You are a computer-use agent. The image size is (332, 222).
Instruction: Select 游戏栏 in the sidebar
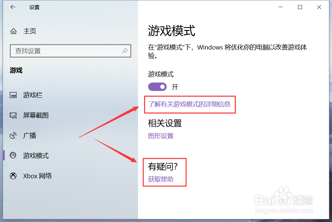(x=32, y=95)
